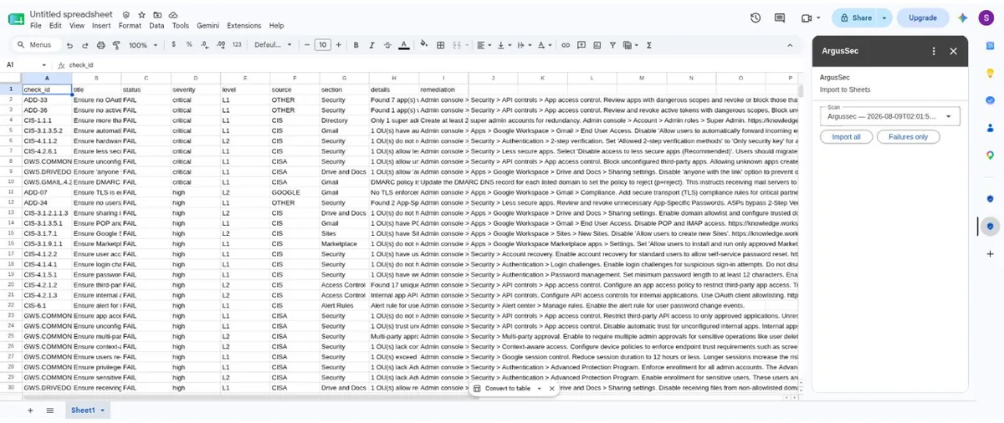
Task: Insert a chart from the toolbar
Action: [x=597, y=45]
